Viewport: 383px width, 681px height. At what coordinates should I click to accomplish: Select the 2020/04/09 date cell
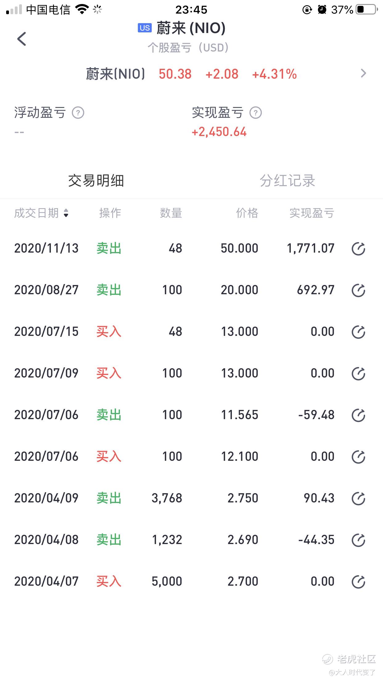point(46,498)
